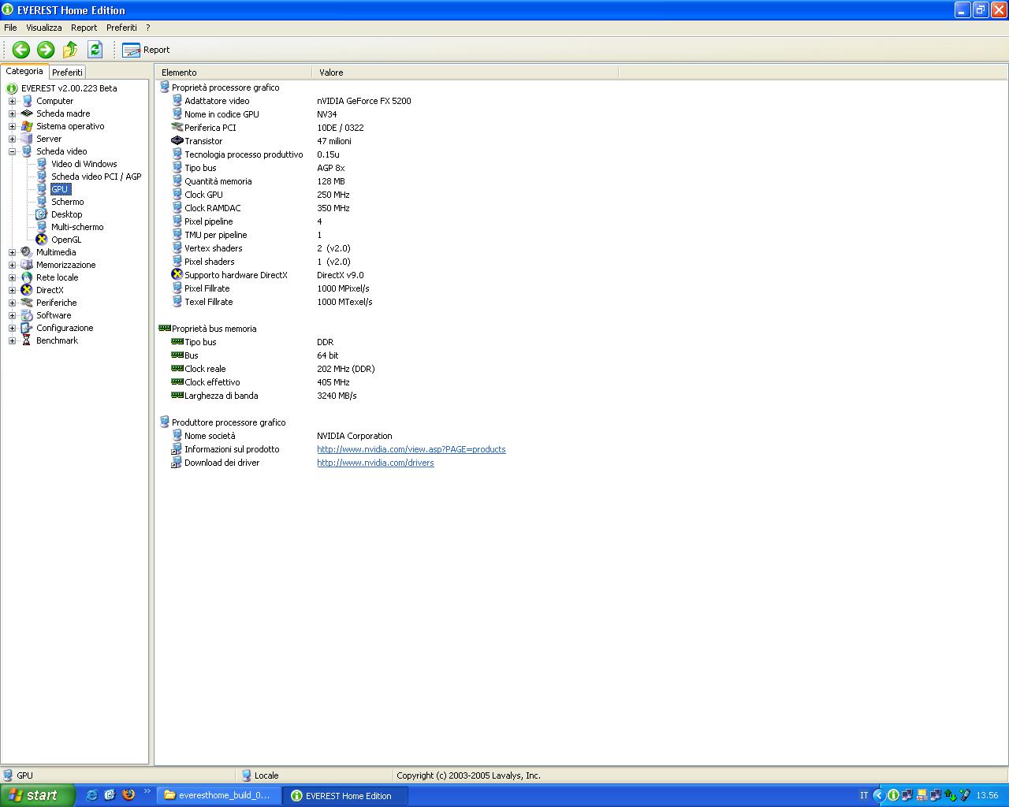This screenshot has width=1009, height=807.
Task: Go up one level with the toolbar arrow
Action: click(70, 50)
